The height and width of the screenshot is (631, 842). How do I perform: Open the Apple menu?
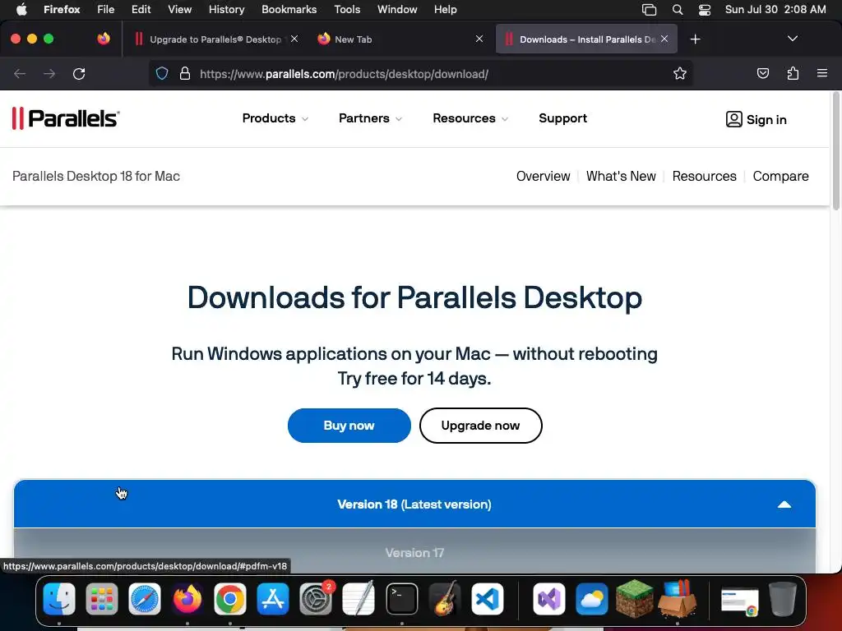(21, 9)
